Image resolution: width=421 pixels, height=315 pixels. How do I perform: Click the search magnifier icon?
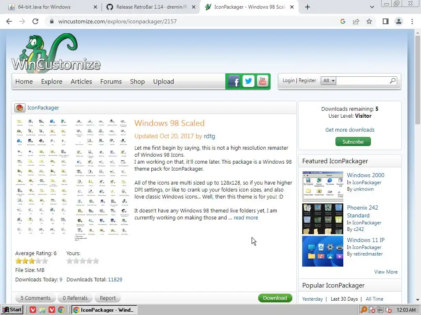tap(393, 80)
